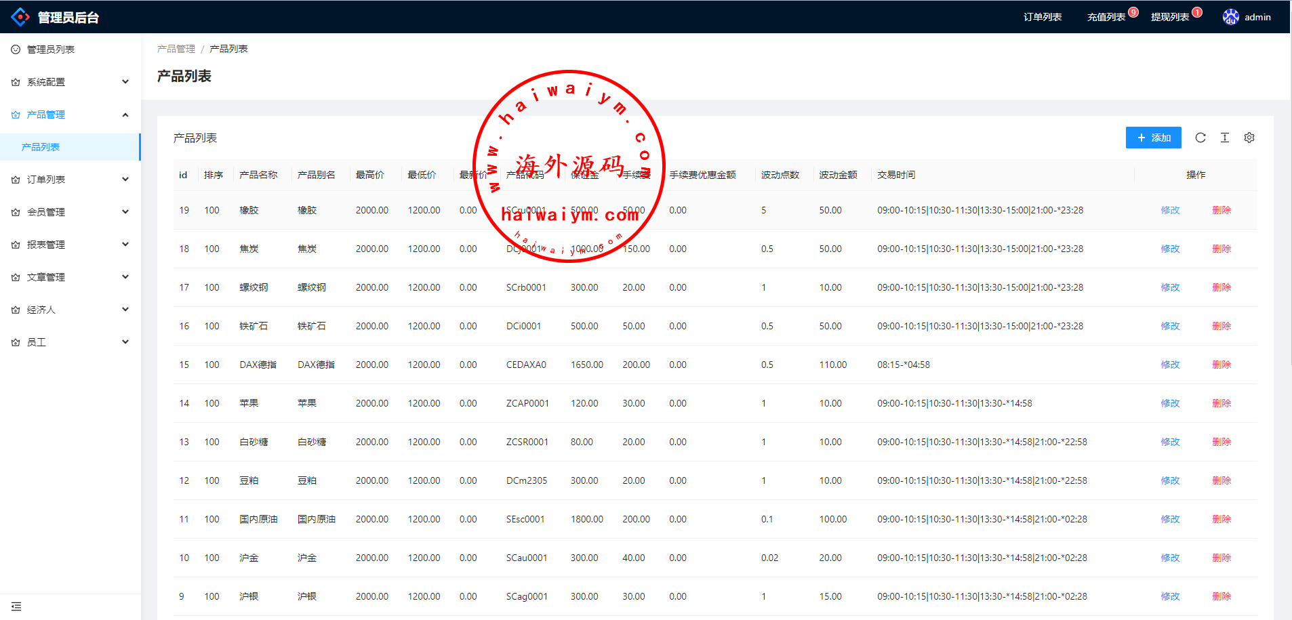
Task: Click the refresh table icon
Action: pos(1200,138)
